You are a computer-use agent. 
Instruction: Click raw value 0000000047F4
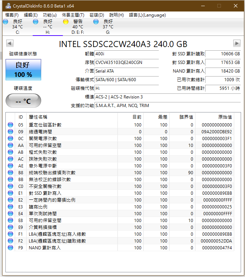coord(217,248)
